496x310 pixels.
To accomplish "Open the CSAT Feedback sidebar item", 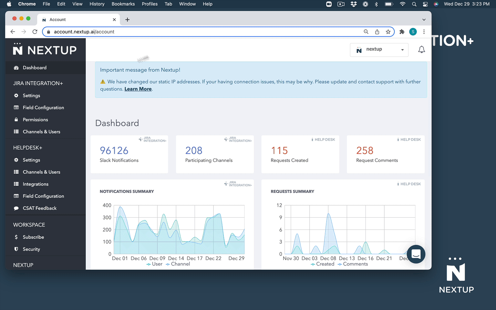I will coord(45,208).
